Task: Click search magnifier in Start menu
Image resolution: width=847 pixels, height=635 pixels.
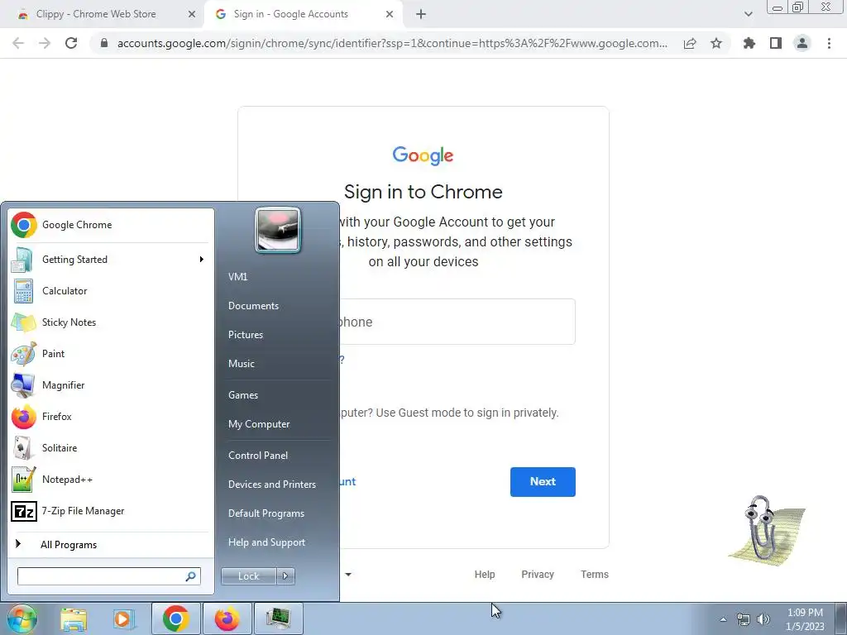Action: 191,576
